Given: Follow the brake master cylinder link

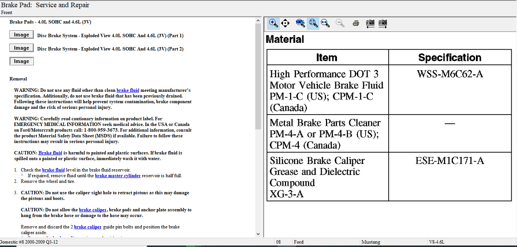Looking at the screenshot, I should (x=118, y=176).
